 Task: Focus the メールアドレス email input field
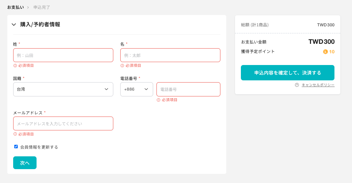click(63, 123)
